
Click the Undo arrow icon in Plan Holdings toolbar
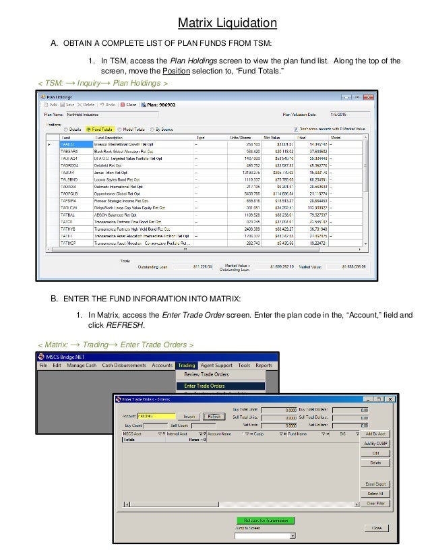pos(102,105)
